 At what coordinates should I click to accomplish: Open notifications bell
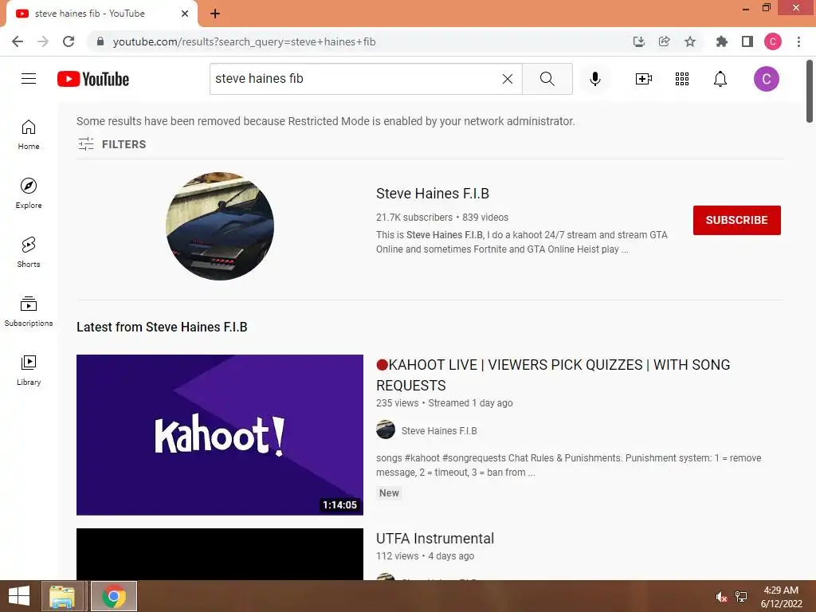(720, 79)
